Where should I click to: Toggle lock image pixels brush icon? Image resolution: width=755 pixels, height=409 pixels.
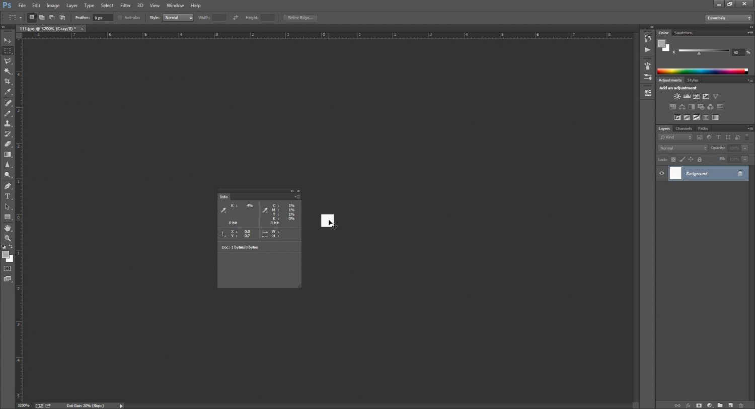pos(682,159)
